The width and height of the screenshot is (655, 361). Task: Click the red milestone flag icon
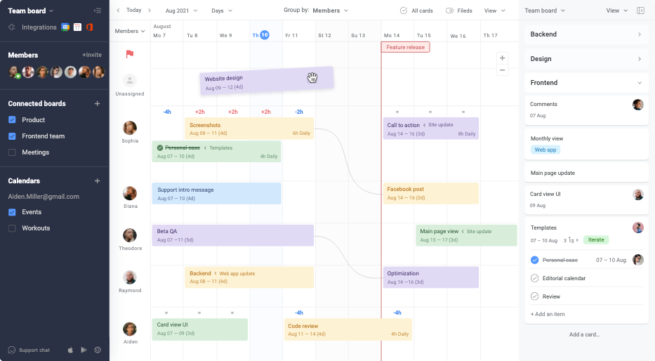130,54
